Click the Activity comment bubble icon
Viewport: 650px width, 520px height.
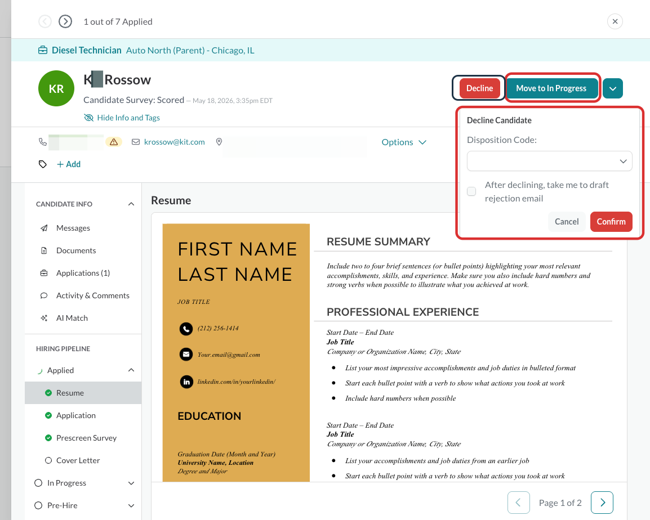pyautogui.click(x=44, y=295)
